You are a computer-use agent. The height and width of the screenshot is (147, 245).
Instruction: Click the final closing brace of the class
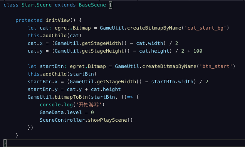5,143
